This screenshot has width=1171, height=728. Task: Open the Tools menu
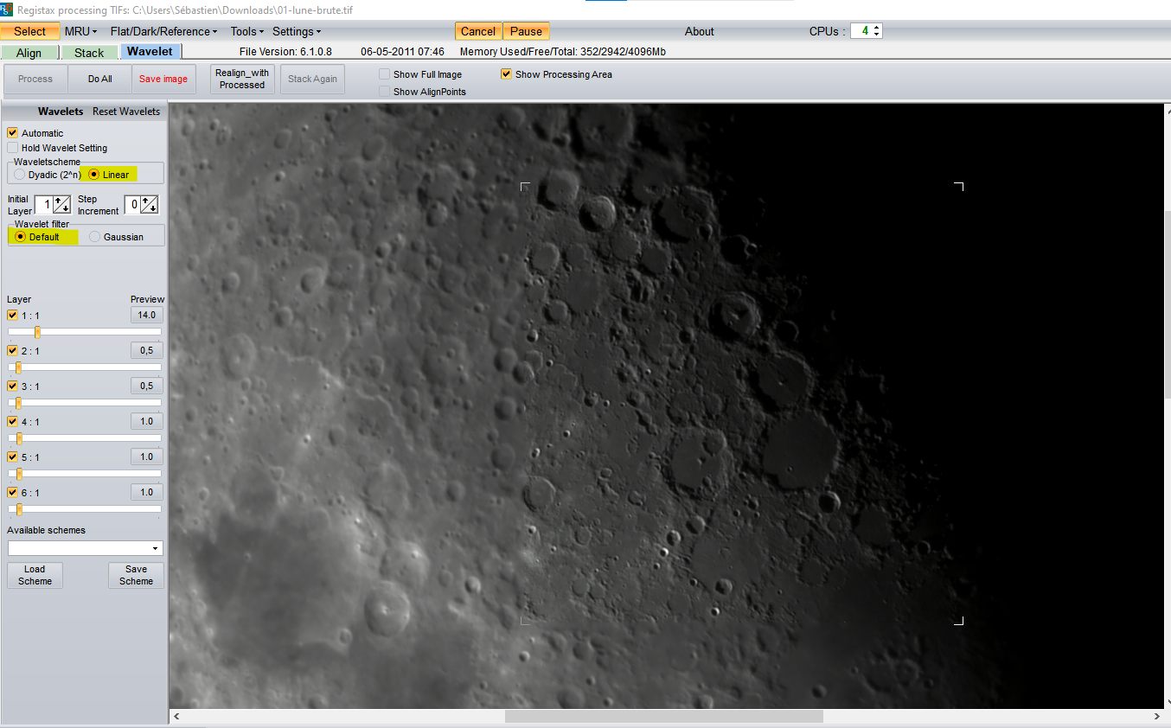tap(246, 31)
